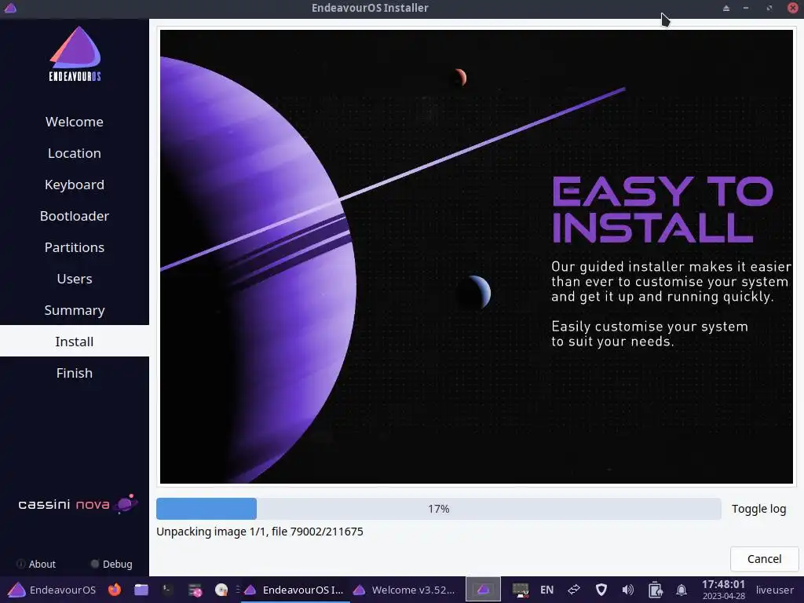
Task: Select the Bootloader step in sidebar
Action: click(75, 216)
